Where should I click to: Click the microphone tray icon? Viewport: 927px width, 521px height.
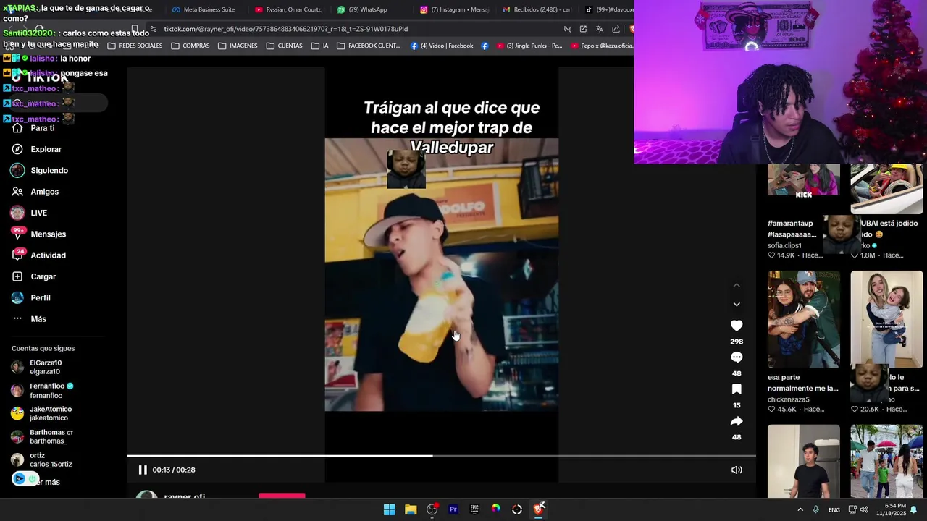(816, 509)
